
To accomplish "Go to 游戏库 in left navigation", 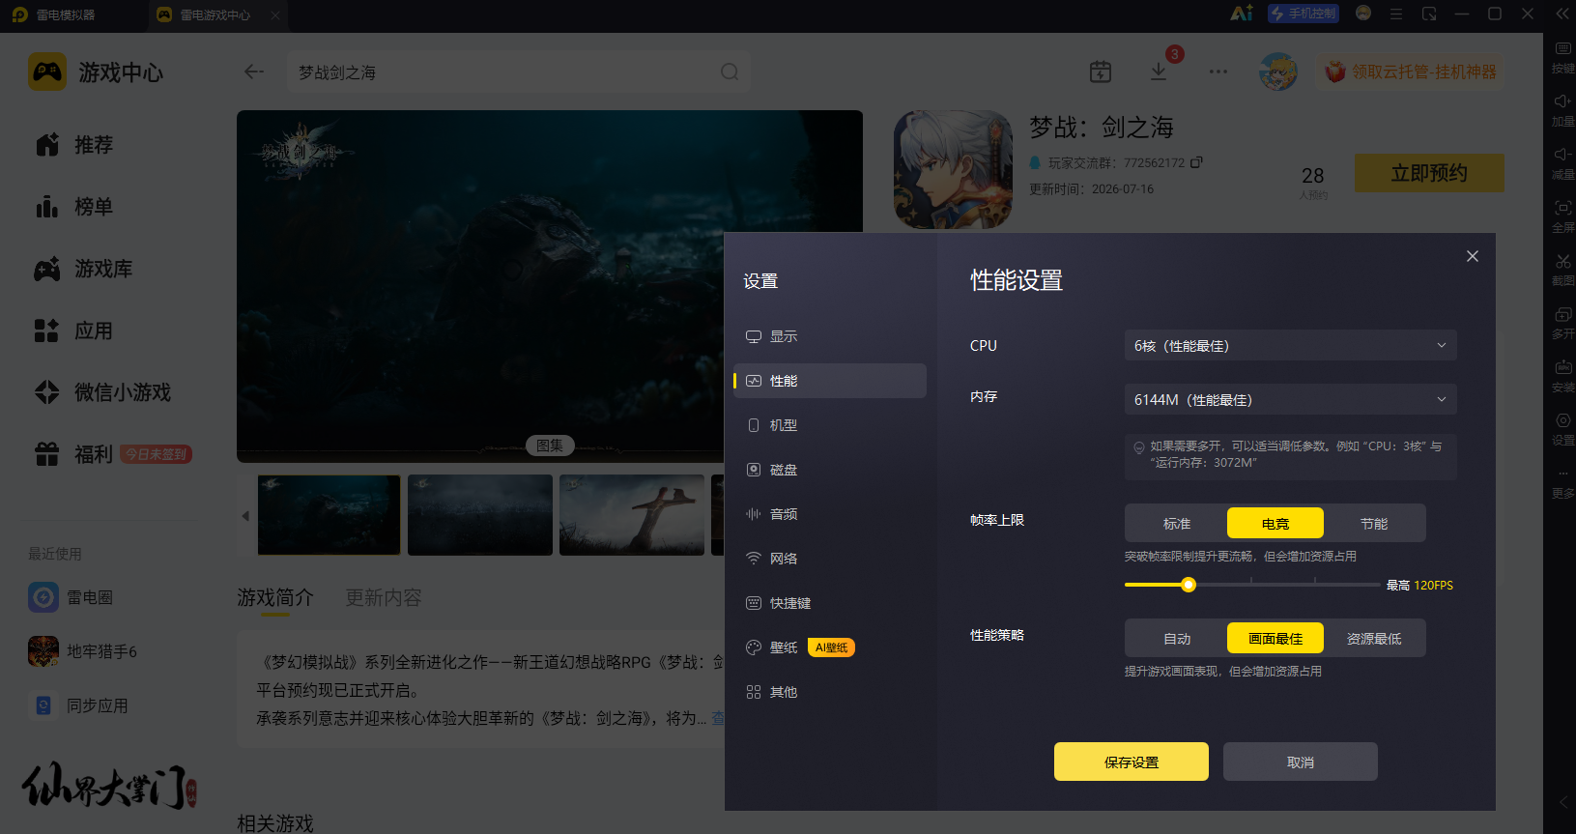I will [x=84, y=269].
